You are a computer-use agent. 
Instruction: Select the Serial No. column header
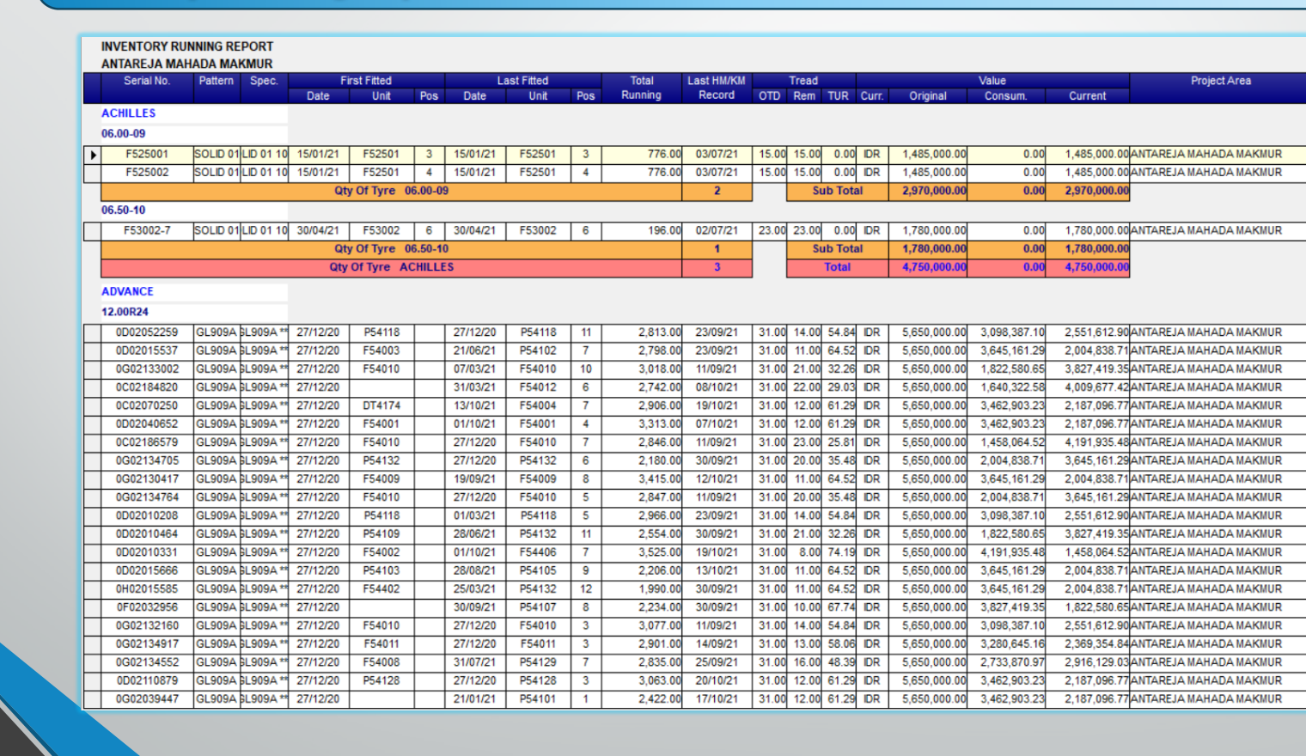(x=147, y=81)
